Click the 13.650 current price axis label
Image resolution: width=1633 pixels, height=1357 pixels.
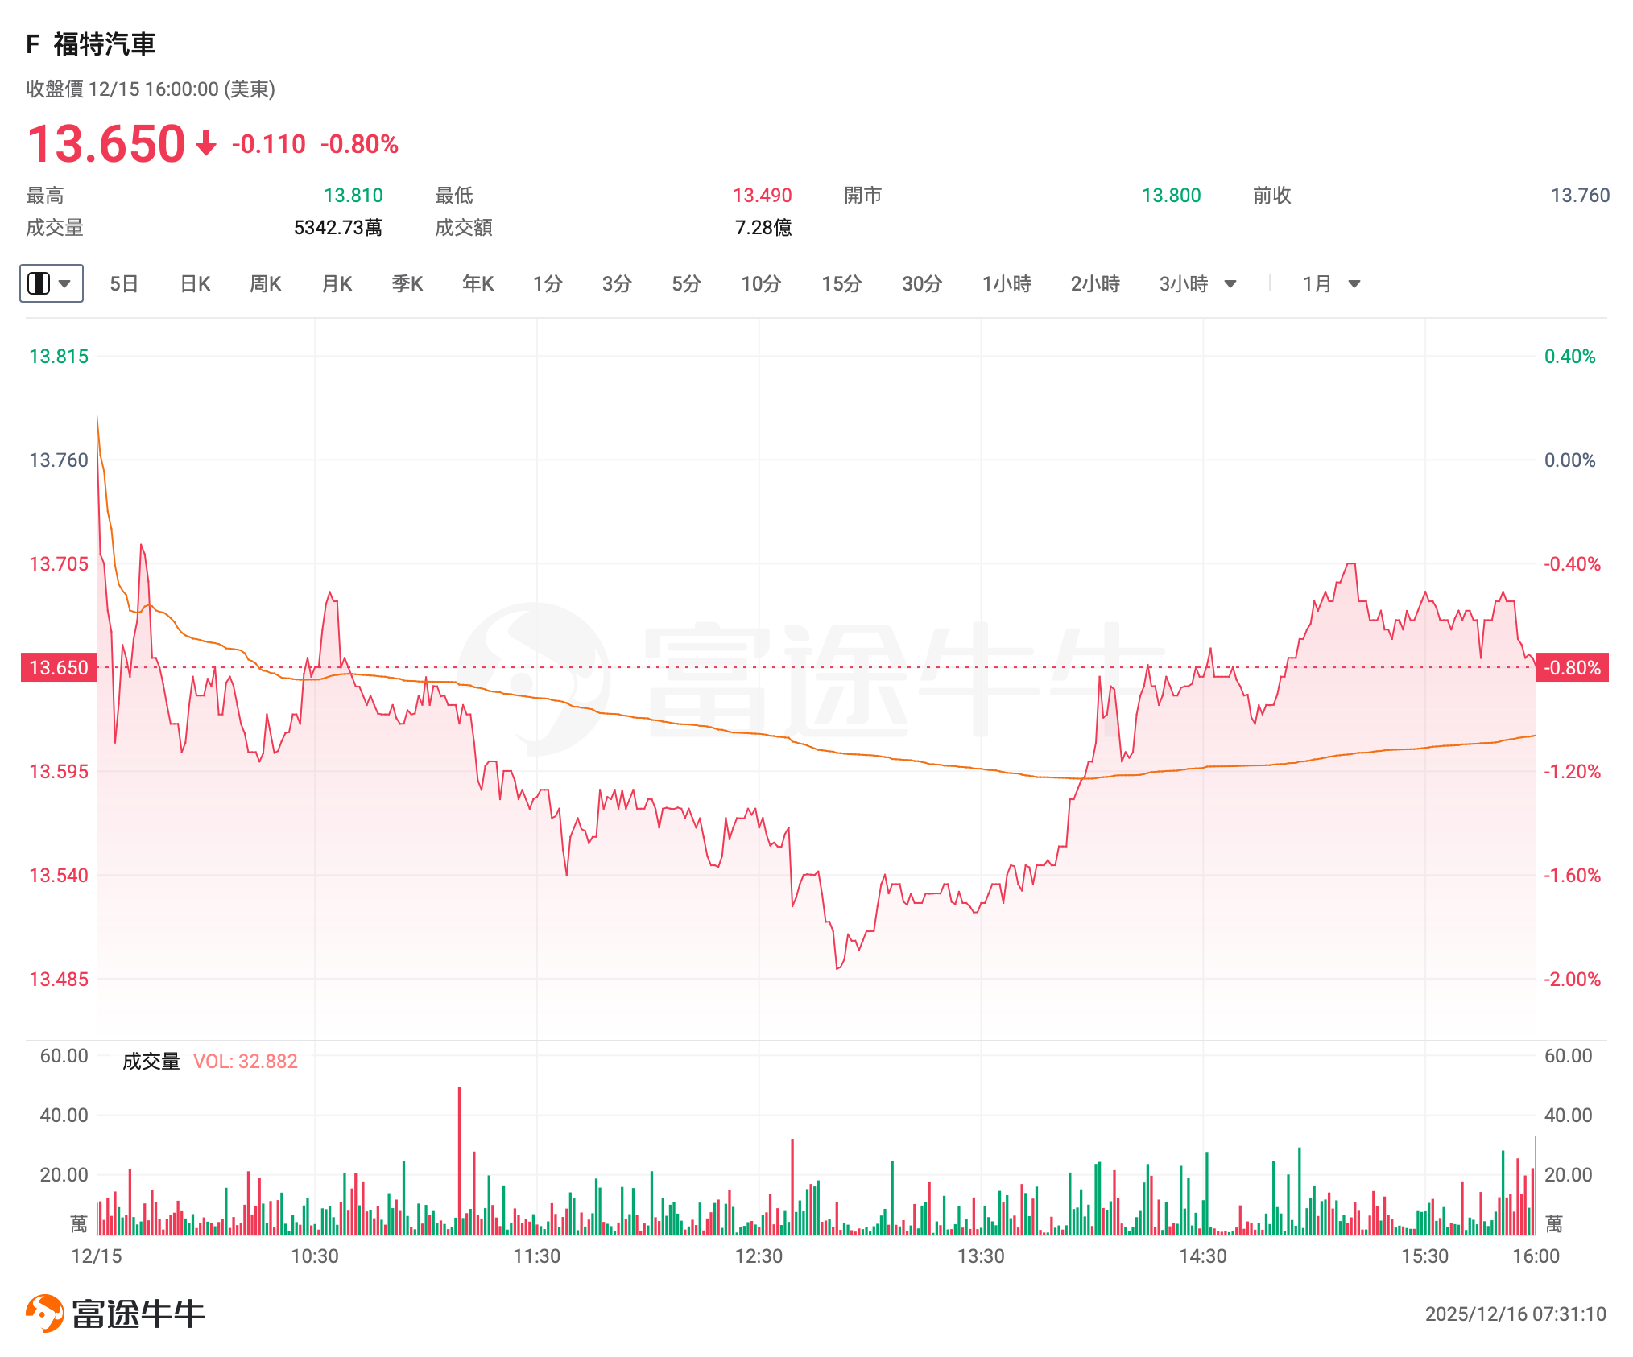click(x=59, y=668)
